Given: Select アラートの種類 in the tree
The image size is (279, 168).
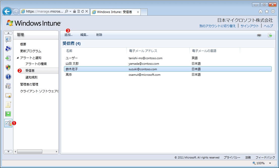Looking at the screenshot, I should 36,64.
